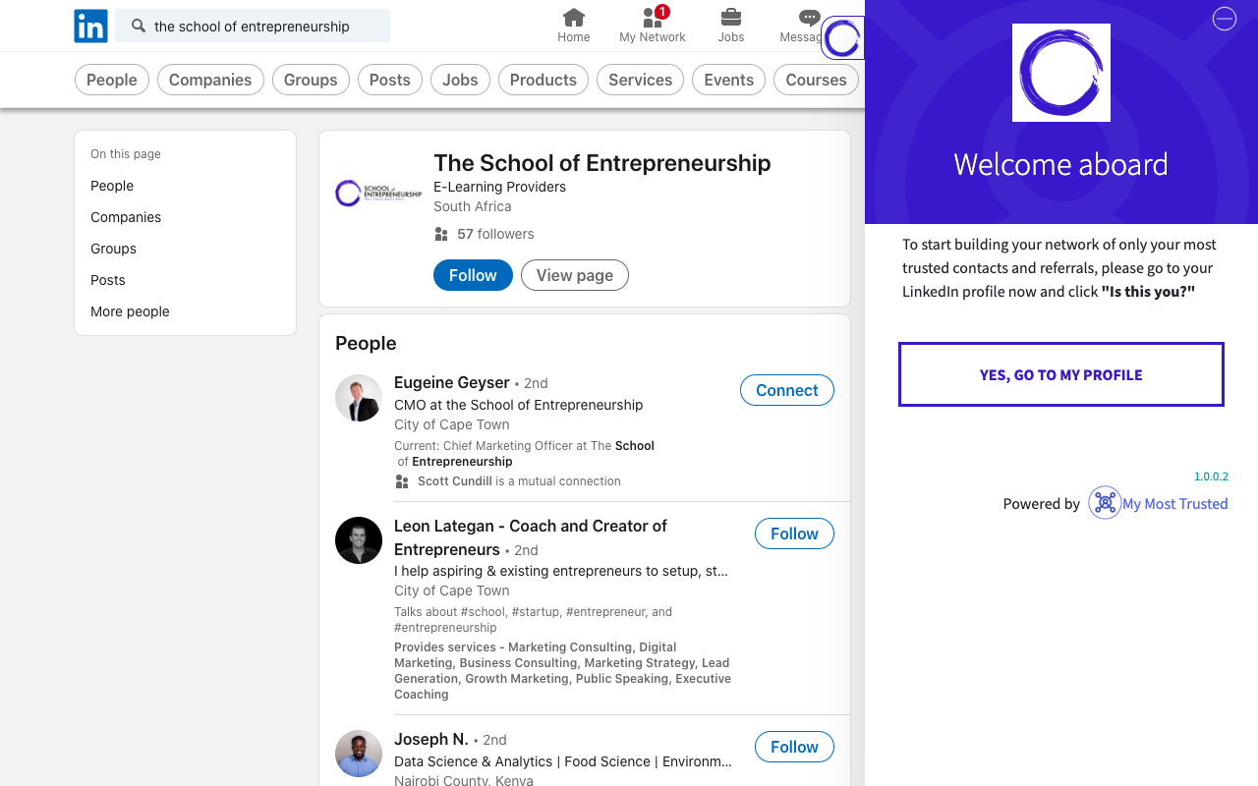
Task: Minimize the Welcome aboard panel
Action: 1224,19
